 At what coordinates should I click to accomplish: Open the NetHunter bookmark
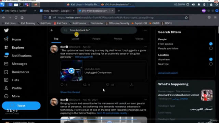pos(96,23)
